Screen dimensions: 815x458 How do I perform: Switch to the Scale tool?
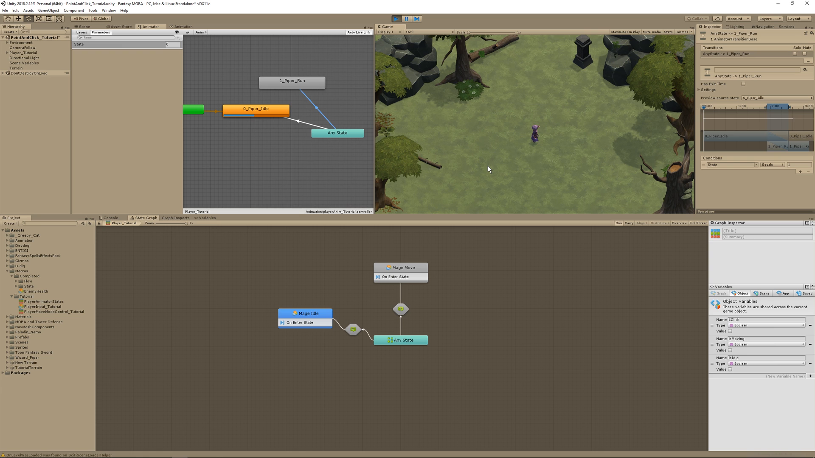tap(38, 19)
